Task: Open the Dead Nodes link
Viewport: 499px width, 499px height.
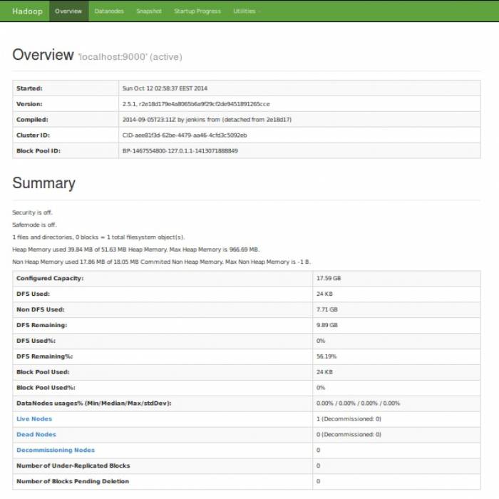Action: 36,434
